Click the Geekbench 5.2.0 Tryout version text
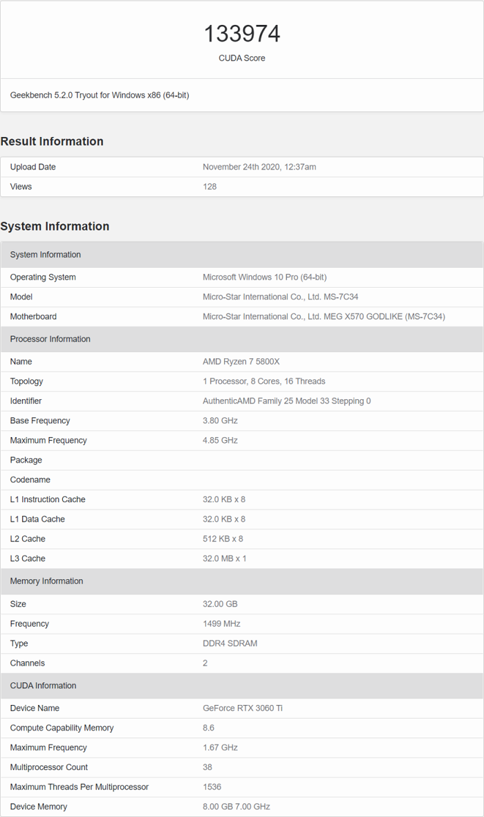 tap(100, 95)
